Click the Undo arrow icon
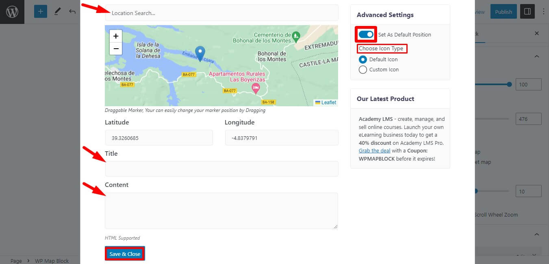Screen dimensions: 549x264 pos(72,11)
